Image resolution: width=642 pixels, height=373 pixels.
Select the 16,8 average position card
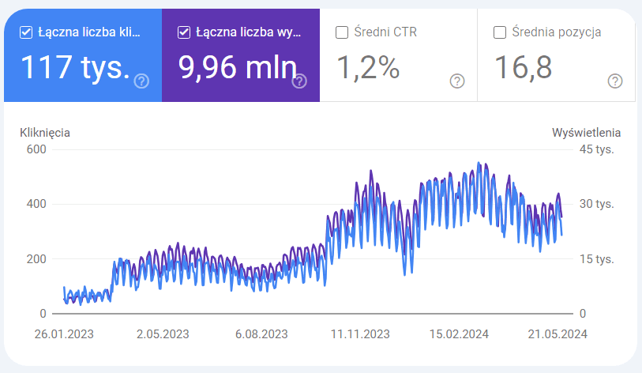pyautogui.click(x=557, y=55)
